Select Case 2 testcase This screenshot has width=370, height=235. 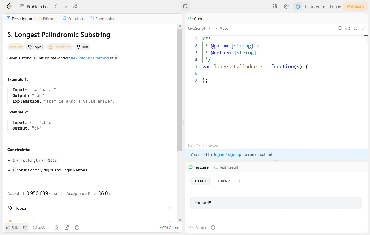point(224,181)
